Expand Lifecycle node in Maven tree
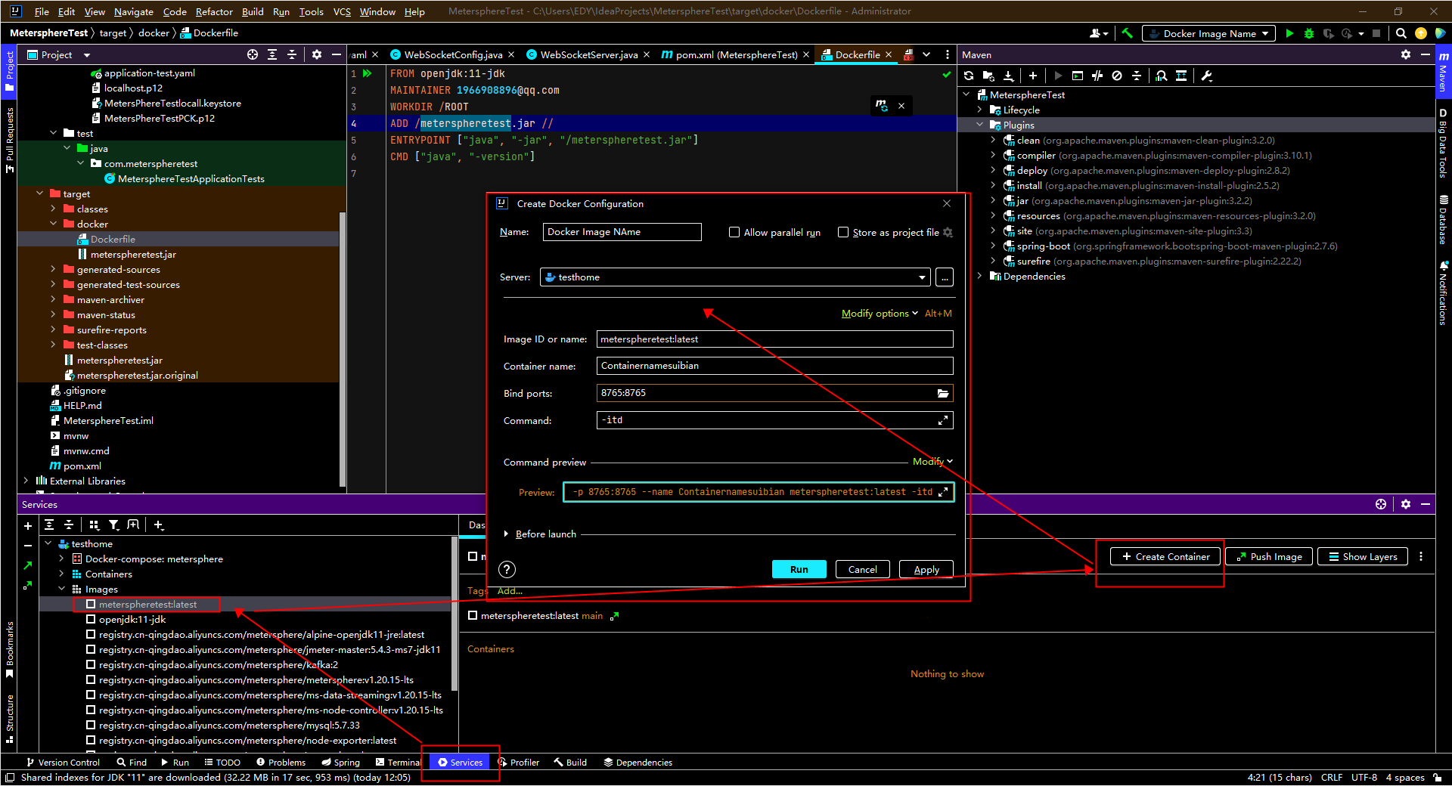Screen dimensions: 1452x786 pyautogui.click(x=980, y=110)
